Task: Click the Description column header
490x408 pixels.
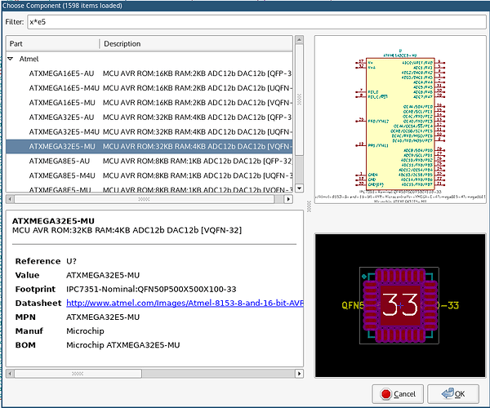Action: click(196, 44)
